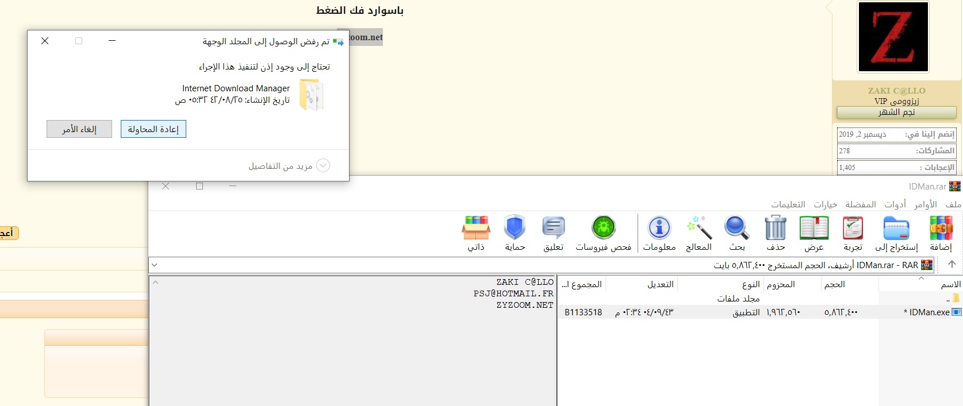Open the Favorites (المفضلة) menu
The image size is (963, 406).
[861, 204]
